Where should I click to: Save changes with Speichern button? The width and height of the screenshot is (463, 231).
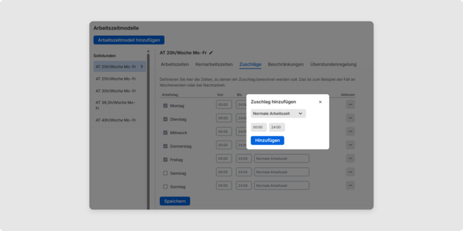coord(175,201)
